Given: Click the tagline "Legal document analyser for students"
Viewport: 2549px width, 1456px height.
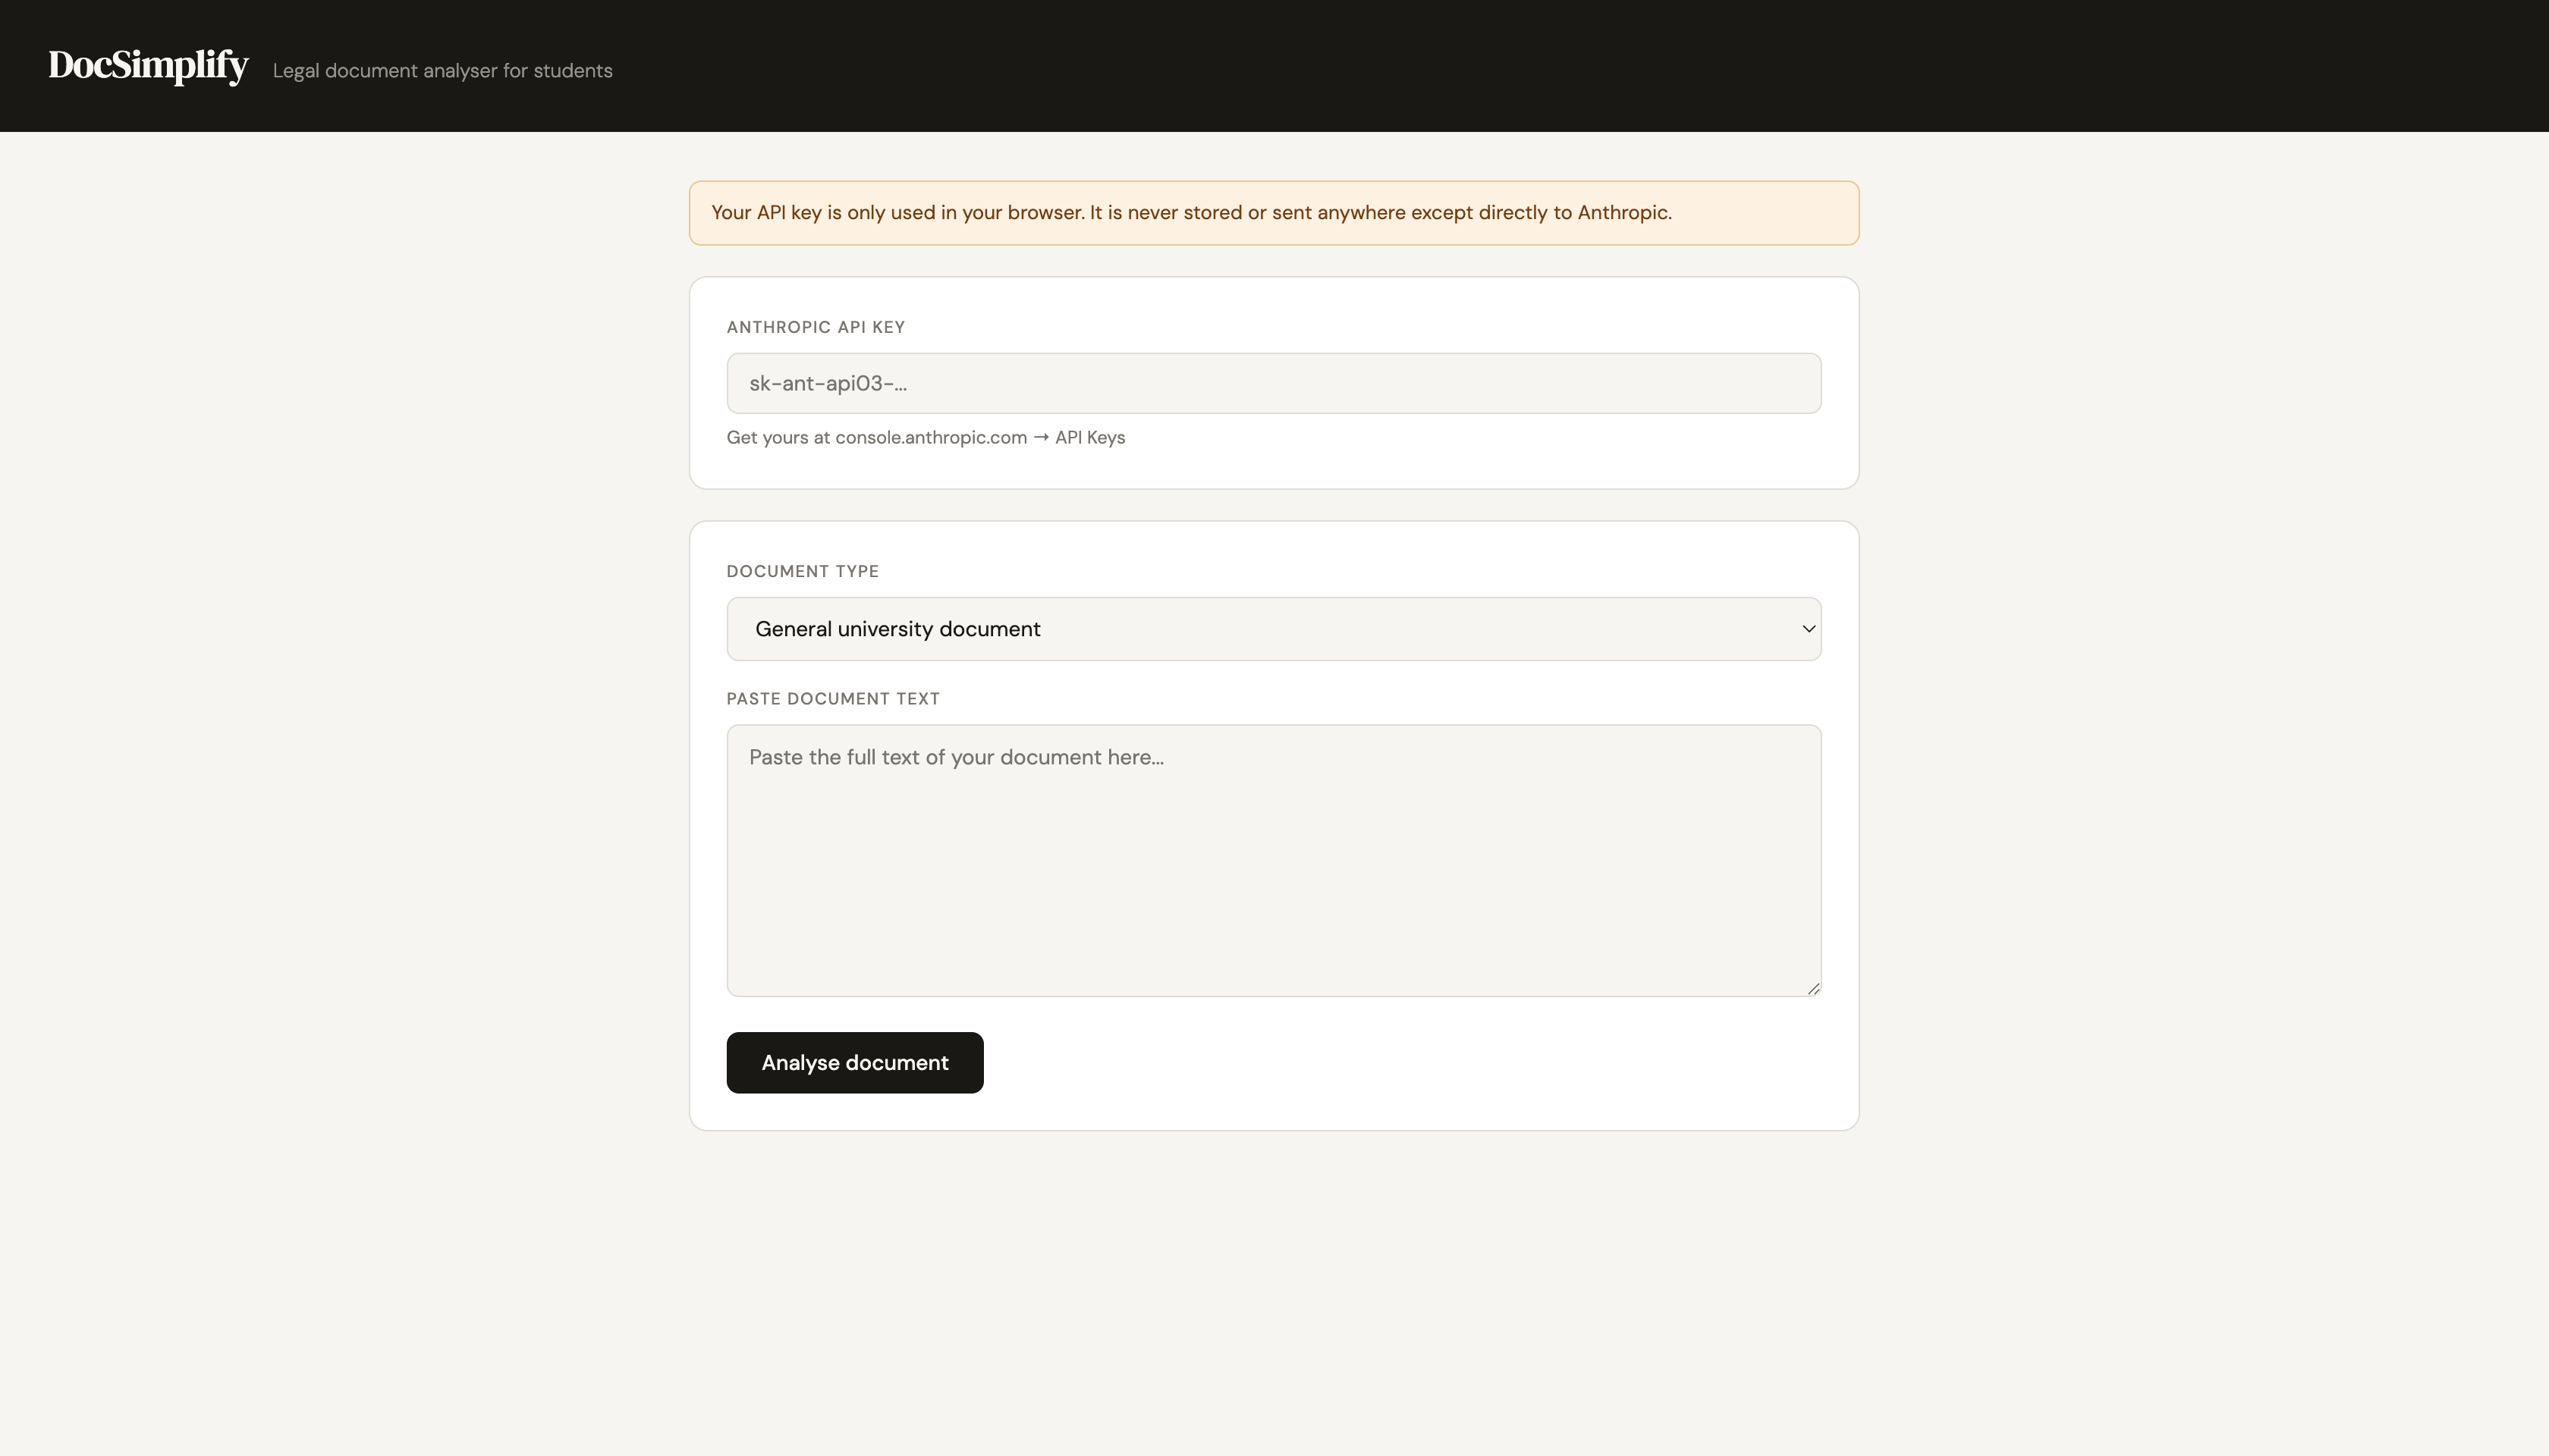Looking at the screenshot, I should pos(442,70).
